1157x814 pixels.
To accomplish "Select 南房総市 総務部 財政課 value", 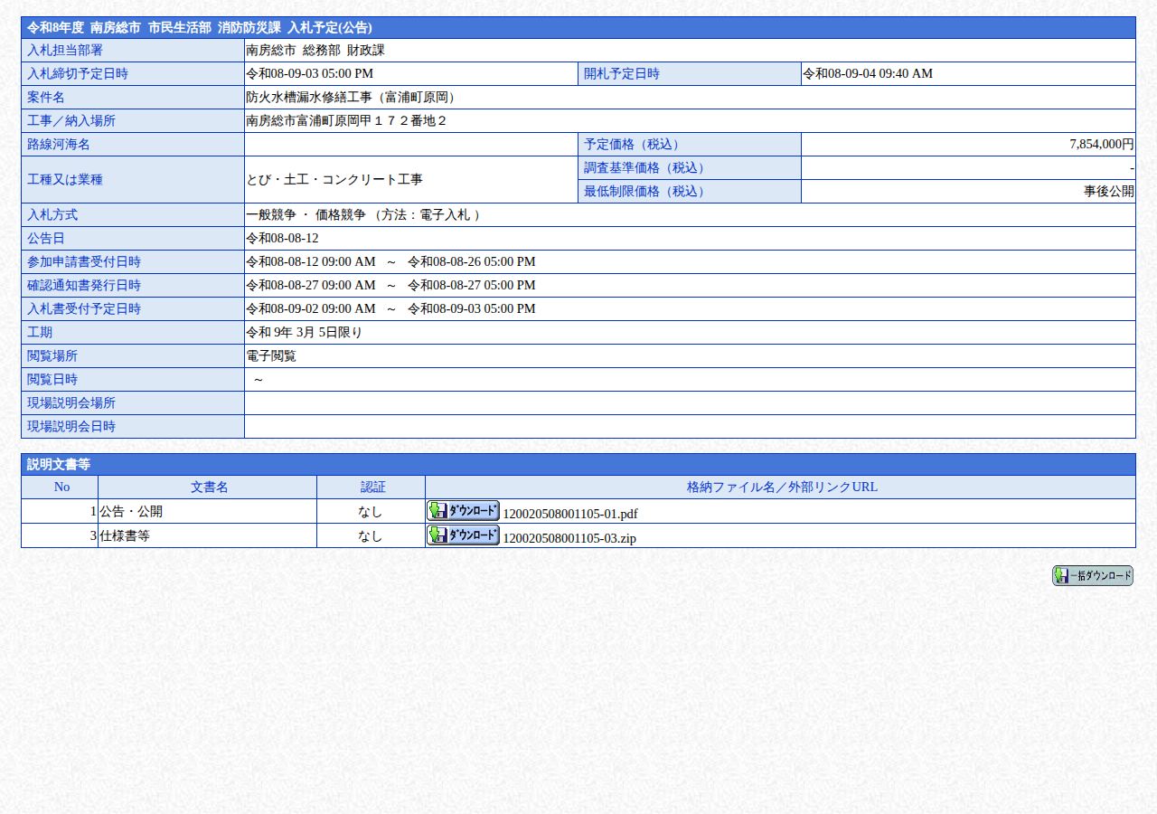I will point(315,51).
